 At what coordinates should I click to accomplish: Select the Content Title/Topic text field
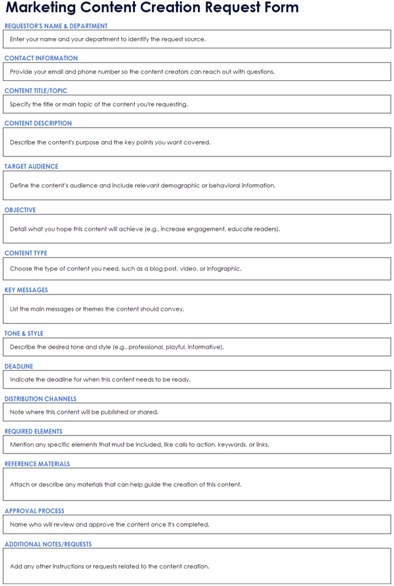point(197,104)
